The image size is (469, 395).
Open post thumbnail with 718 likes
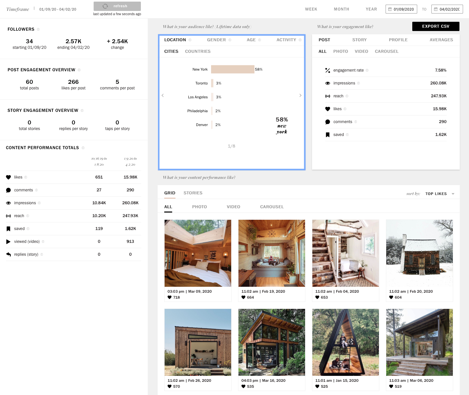pos(198,253)
